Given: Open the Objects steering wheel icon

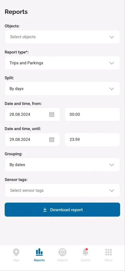Looking at the screenshot, I should pos(62,252).
